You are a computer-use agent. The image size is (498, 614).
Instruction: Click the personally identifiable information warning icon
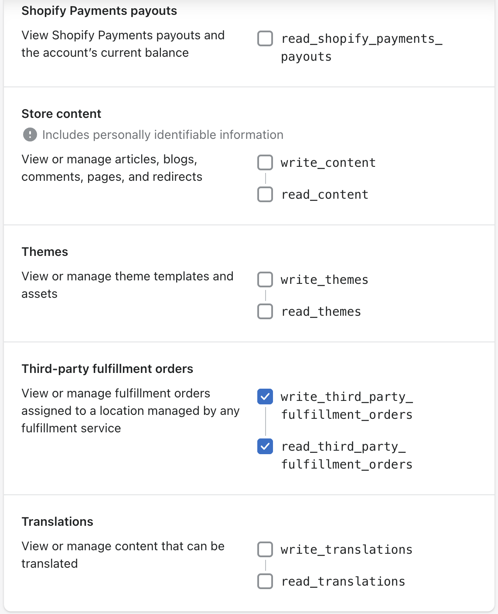pos(30,135)
